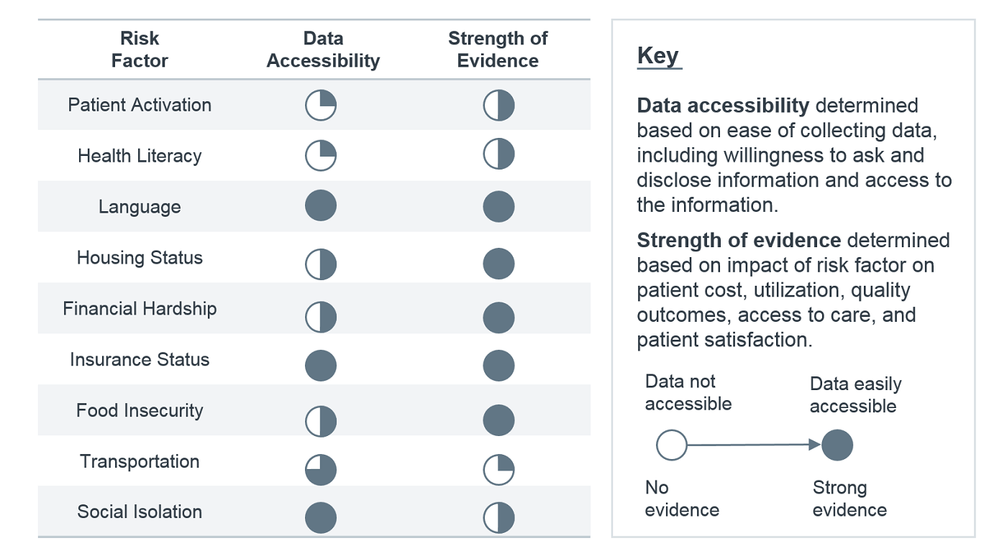The image size is (1007, 551).
Task: Click the Risk Factor column header
Action: 140,50
